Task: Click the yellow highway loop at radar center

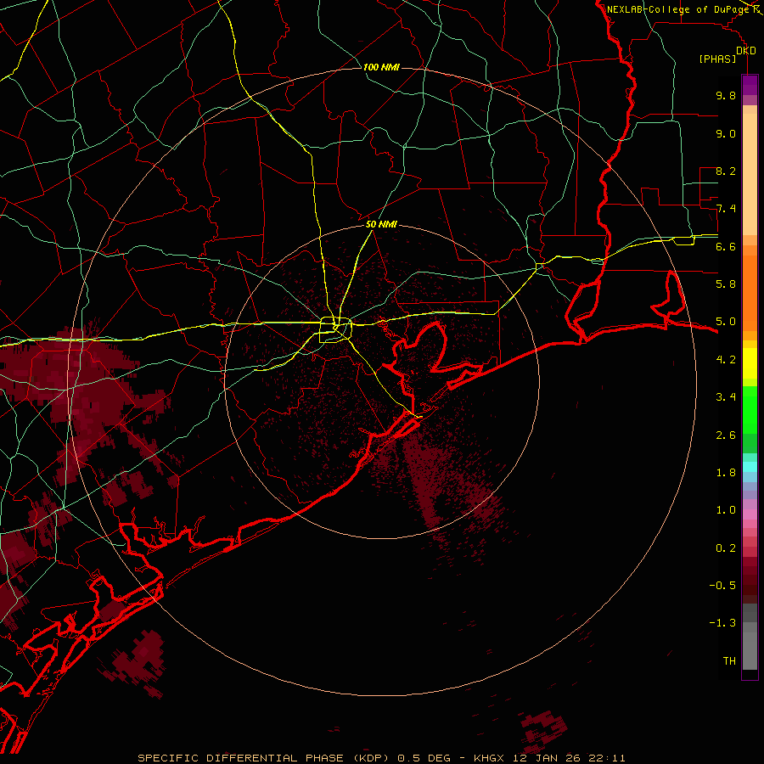Action: pyautogui.click(x=335, y=330)
